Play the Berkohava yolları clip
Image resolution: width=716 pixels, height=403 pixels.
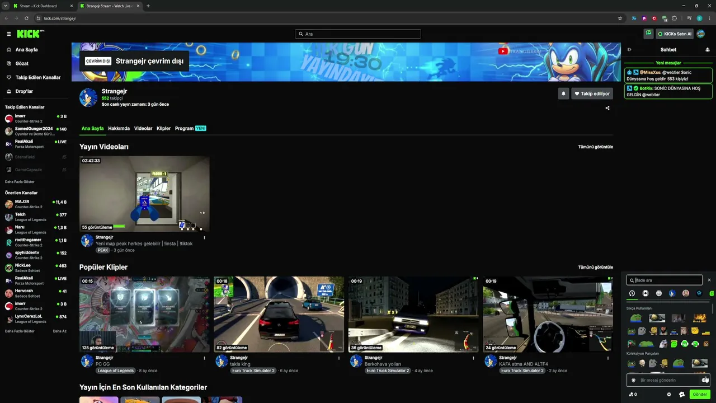[413, 314]
